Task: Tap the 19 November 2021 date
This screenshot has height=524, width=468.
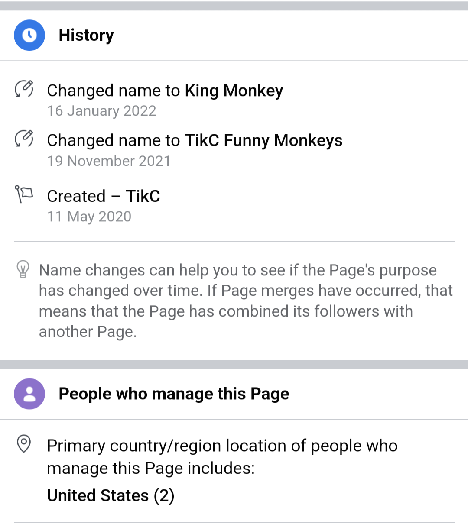Action: pyautogui.click(x=109, y=161)
